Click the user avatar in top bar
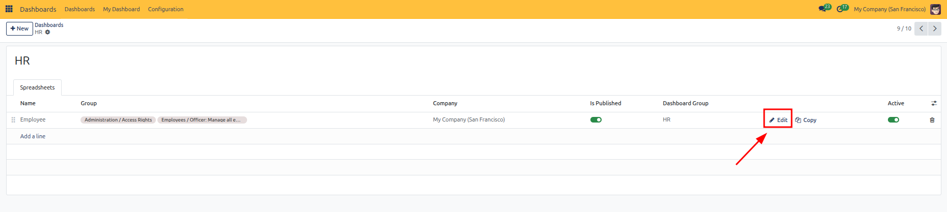The width and height of the screenshot is (947, 212). (x=935, y=9)
